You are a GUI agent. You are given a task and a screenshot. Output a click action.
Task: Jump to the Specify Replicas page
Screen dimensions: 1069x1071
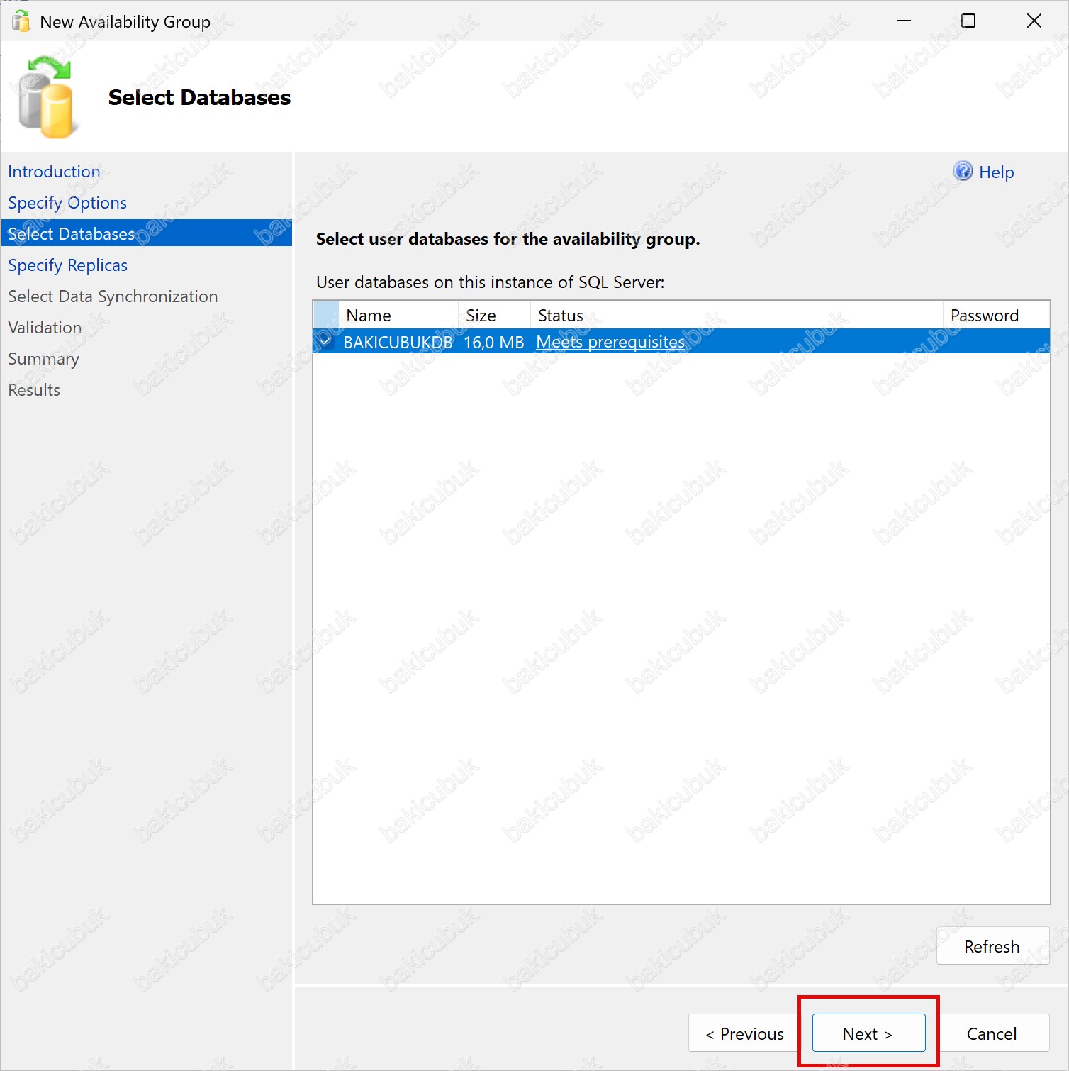[x=67, y=265]
